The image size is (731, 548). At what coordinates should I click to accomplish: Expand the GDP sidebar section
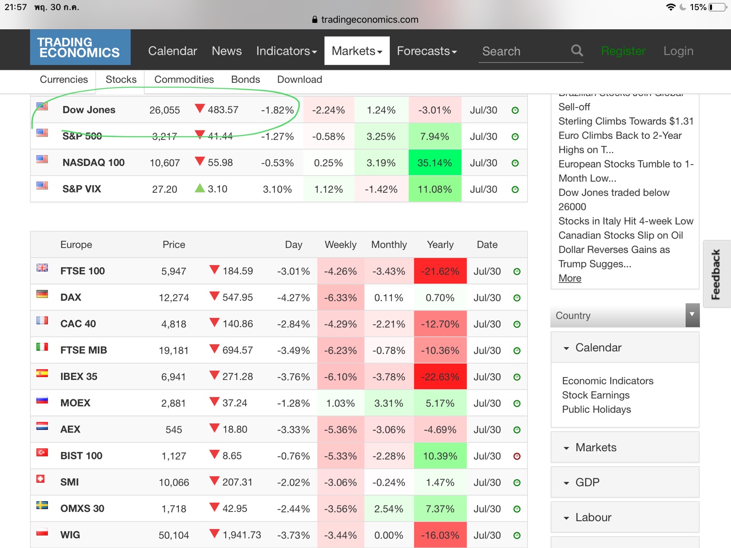(x=625, y=482)
